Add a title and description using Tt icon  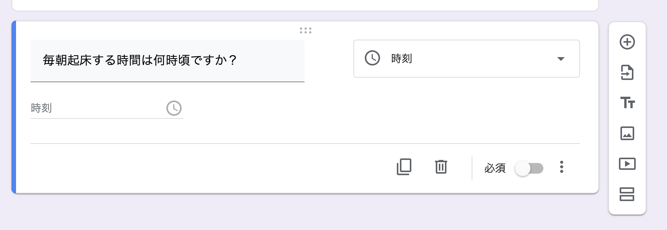(627, 103)
